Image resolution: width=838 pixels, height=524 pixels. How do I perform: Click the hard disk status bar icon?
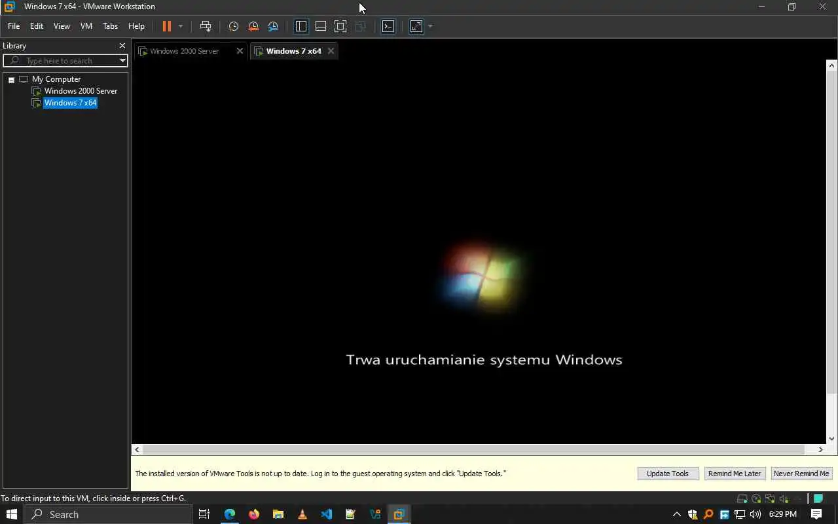click(742, 498)
